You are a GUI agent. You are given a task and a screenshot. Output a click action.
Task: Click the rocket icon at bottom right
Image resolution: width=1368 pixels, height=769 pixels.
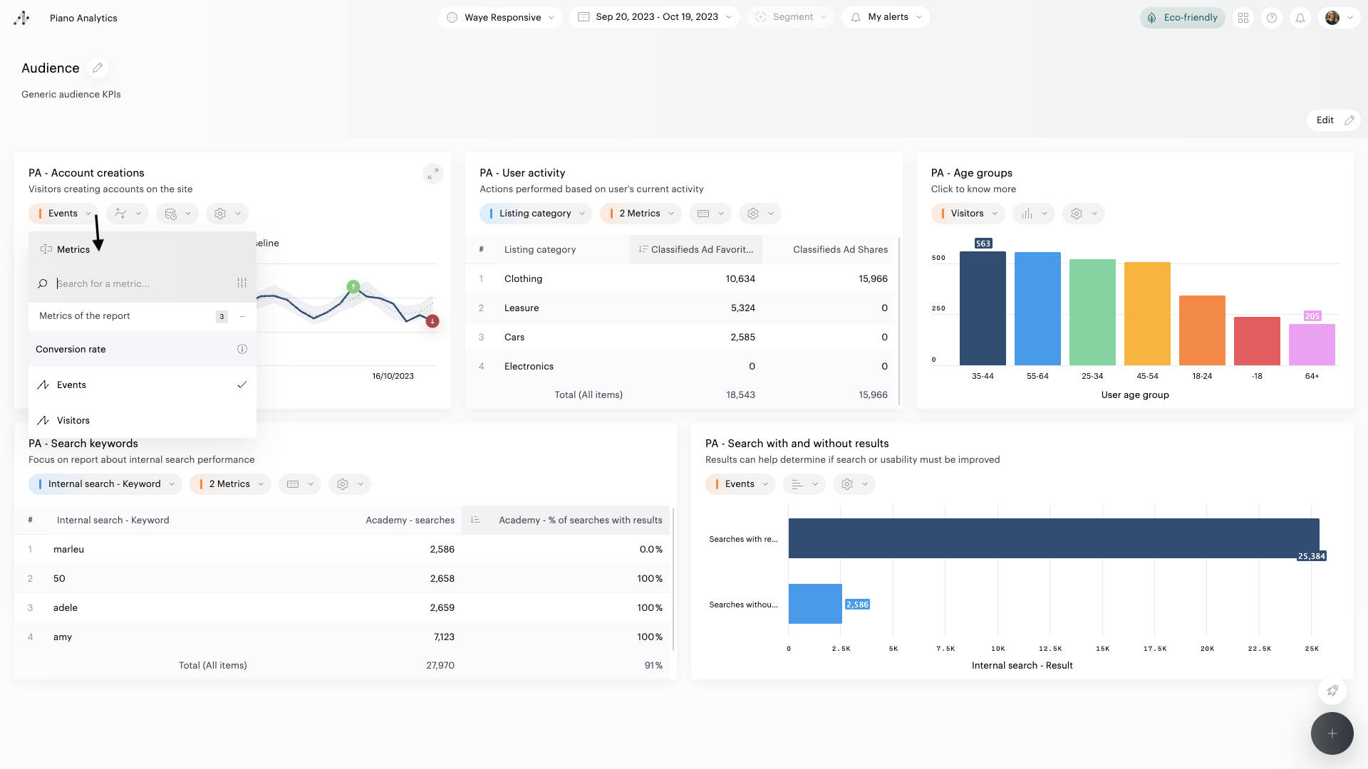coord(1332,690)
